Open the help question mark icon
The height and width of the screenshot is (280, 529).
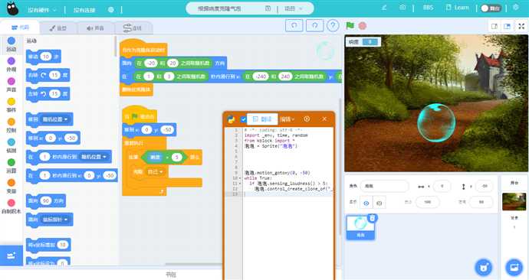pos(333,25)
